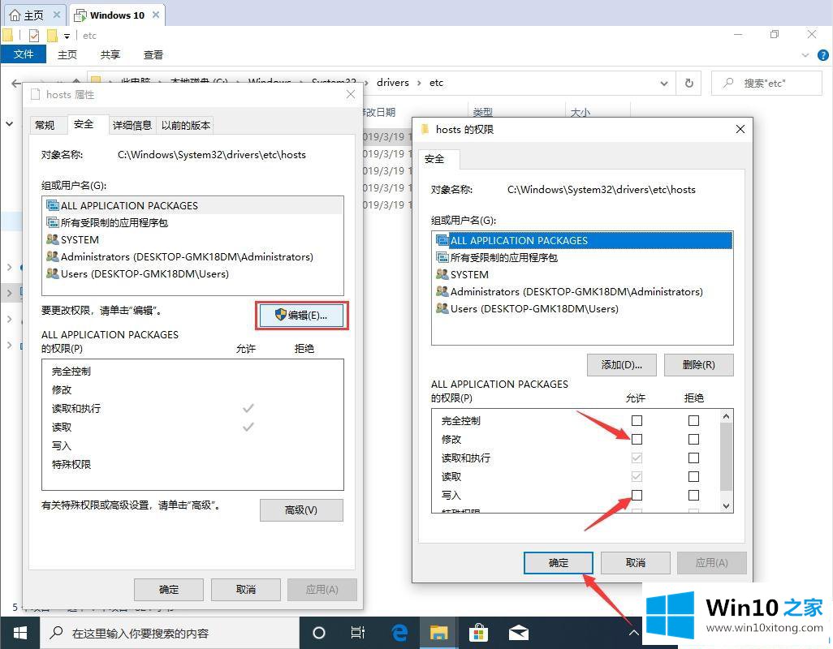Launch Microsoft Edge from taskbar
The image size is (833, 649).
click(x=399, y=633)
